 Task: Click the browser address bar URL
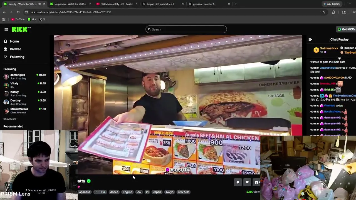pyautogui.click(x=71, y=12)
